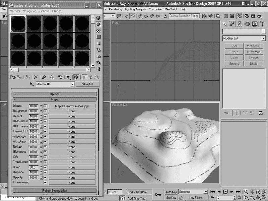Image resolution: width=268 pixels, height=201 pixels.
Task: Click the Play Animation button
Action: [225, 192]
